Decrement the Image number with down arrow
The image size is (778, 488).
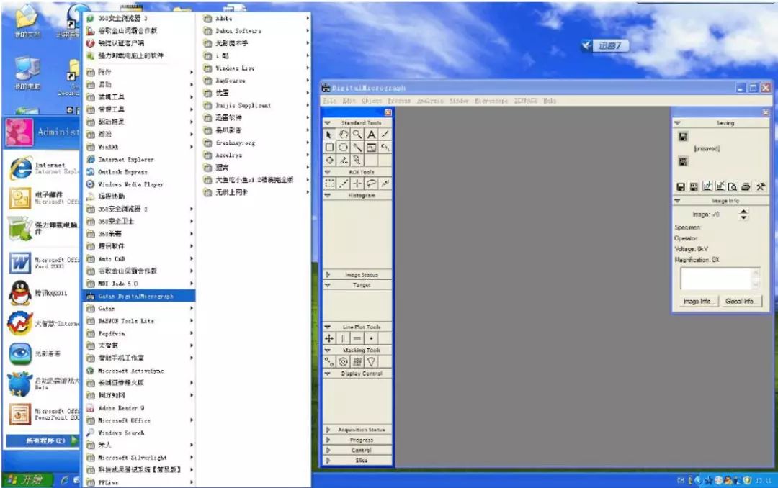tap(743, 217)
